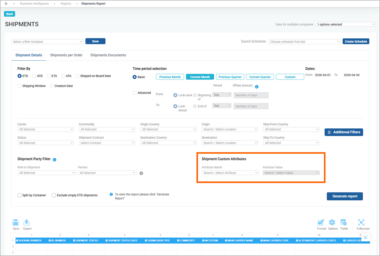Go to Reports breadcrumb
Image resolution: width=380 pixels, height=256 pixels.
coord(66,4)
